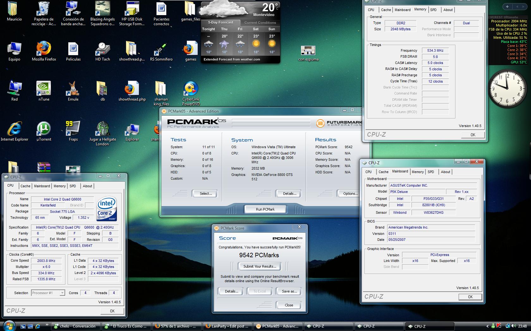Click Close in PCMark Score dialog

[x=289, y=305]
